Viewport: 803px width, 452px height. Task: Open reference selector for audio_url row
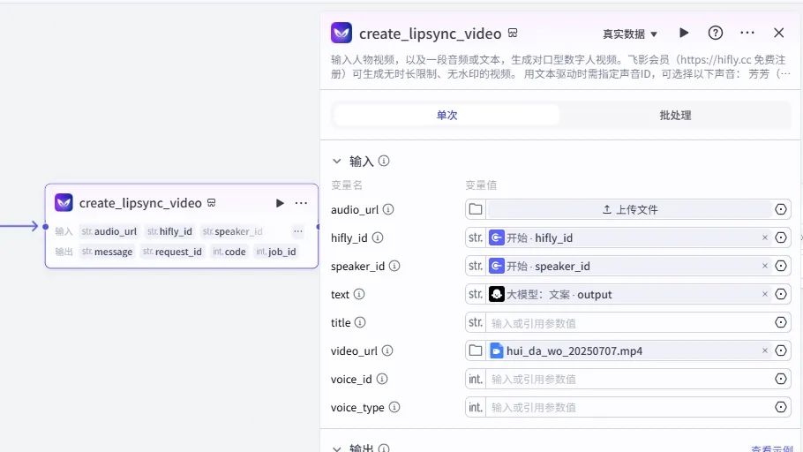point(780,209)
